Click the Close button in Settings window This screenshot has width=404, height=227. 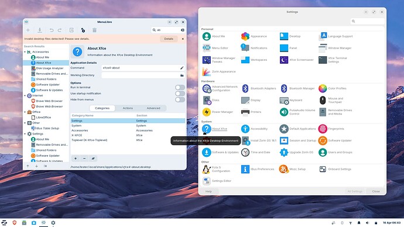376,191
